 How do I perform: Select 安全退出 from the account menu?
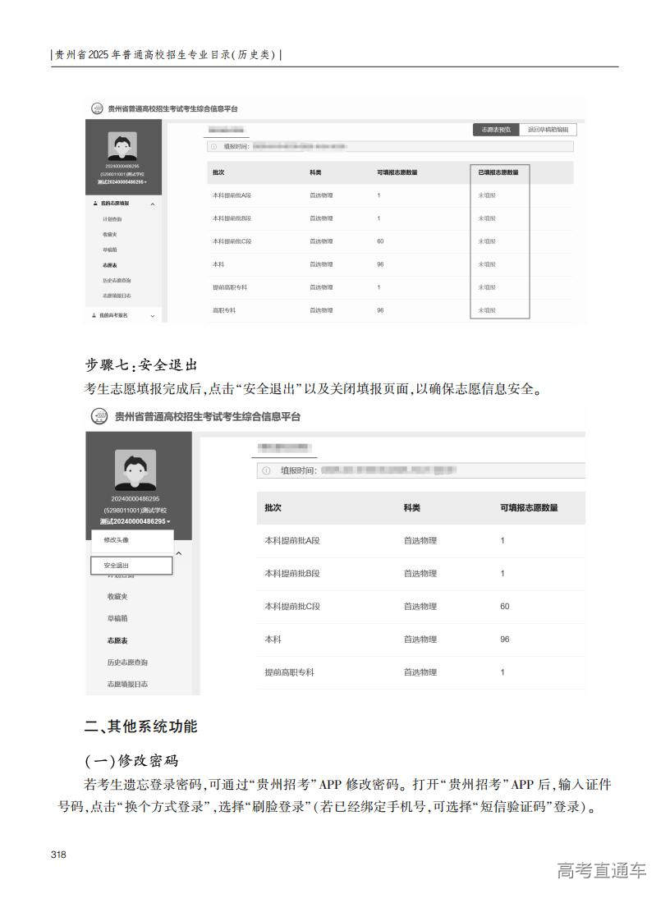click(x=117, y=566)
